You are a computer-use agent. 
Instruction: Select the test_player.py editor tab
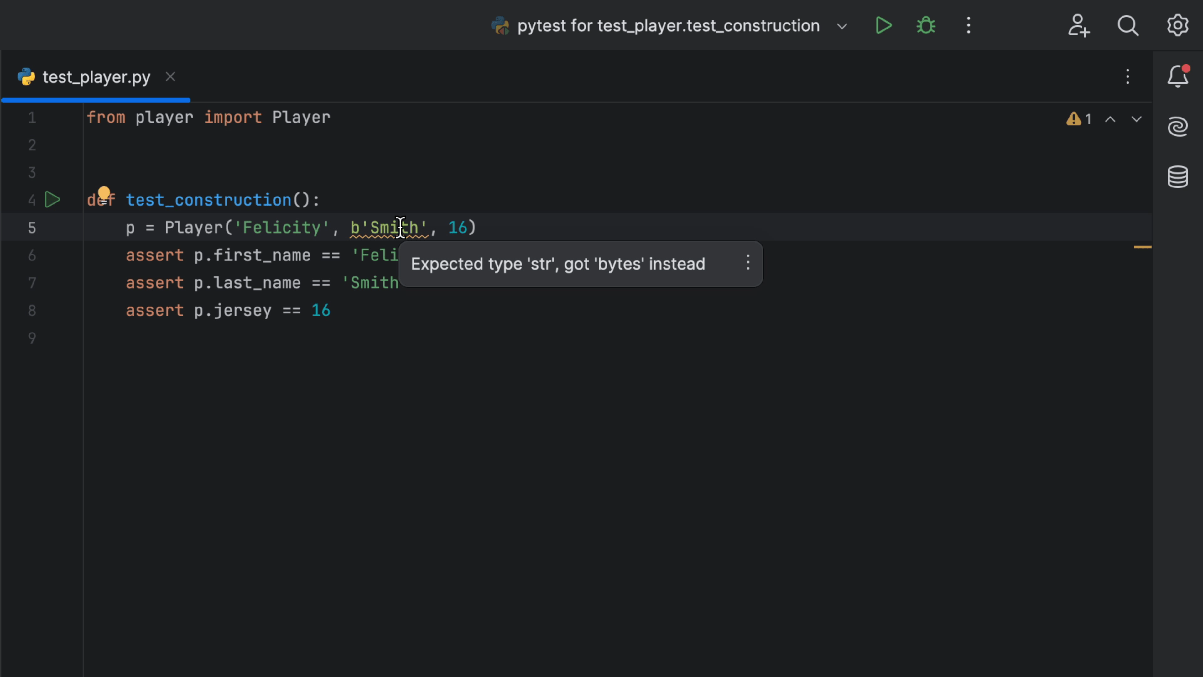pos(96,77)
